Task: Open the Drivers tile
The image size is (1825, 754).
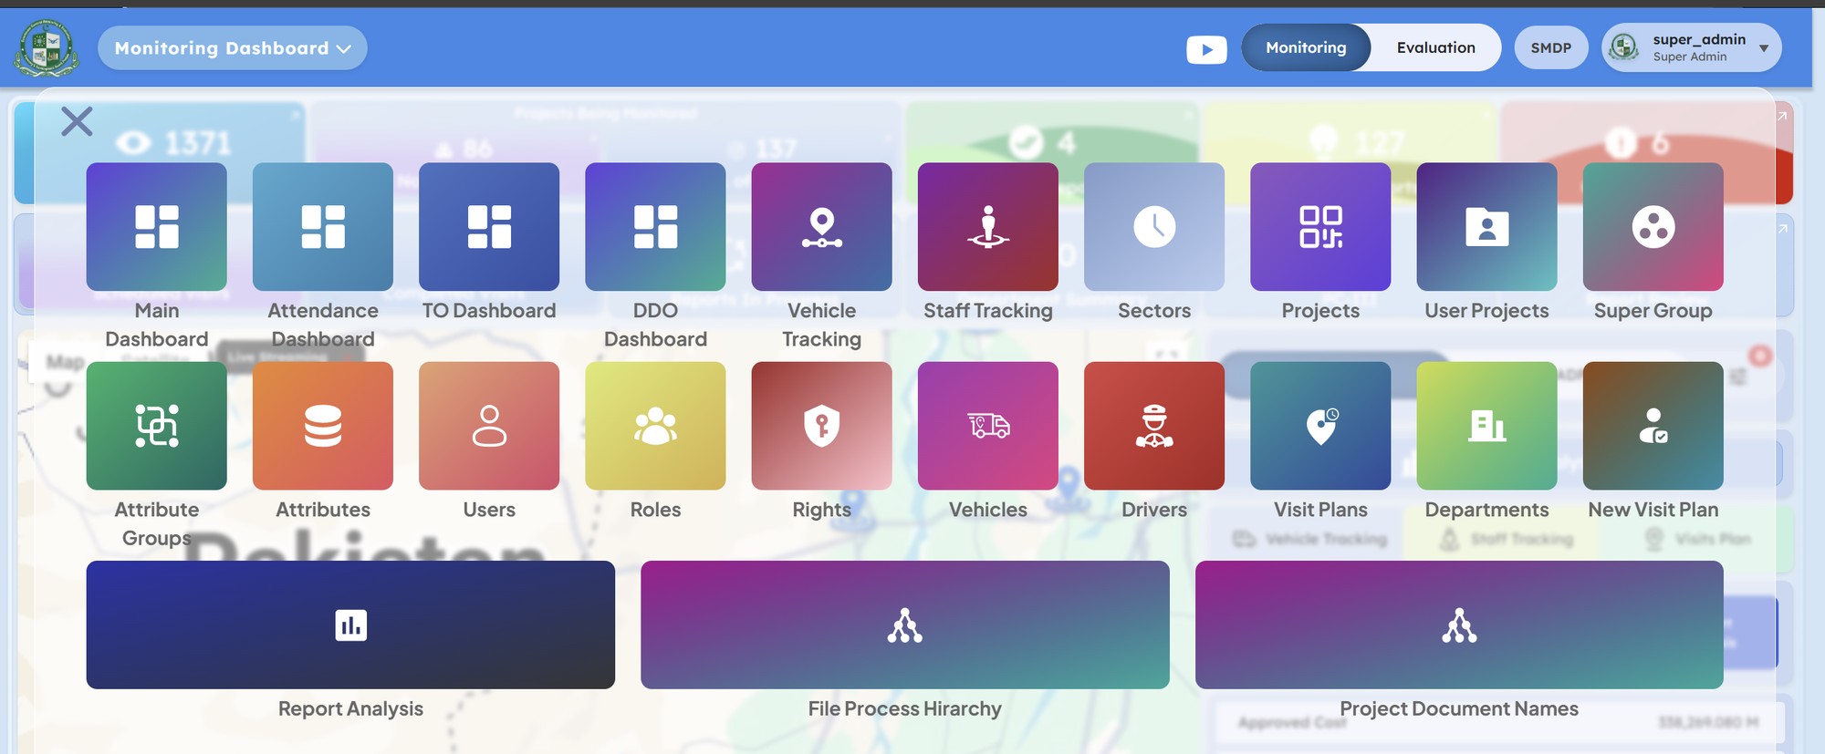Action: 1154,426
